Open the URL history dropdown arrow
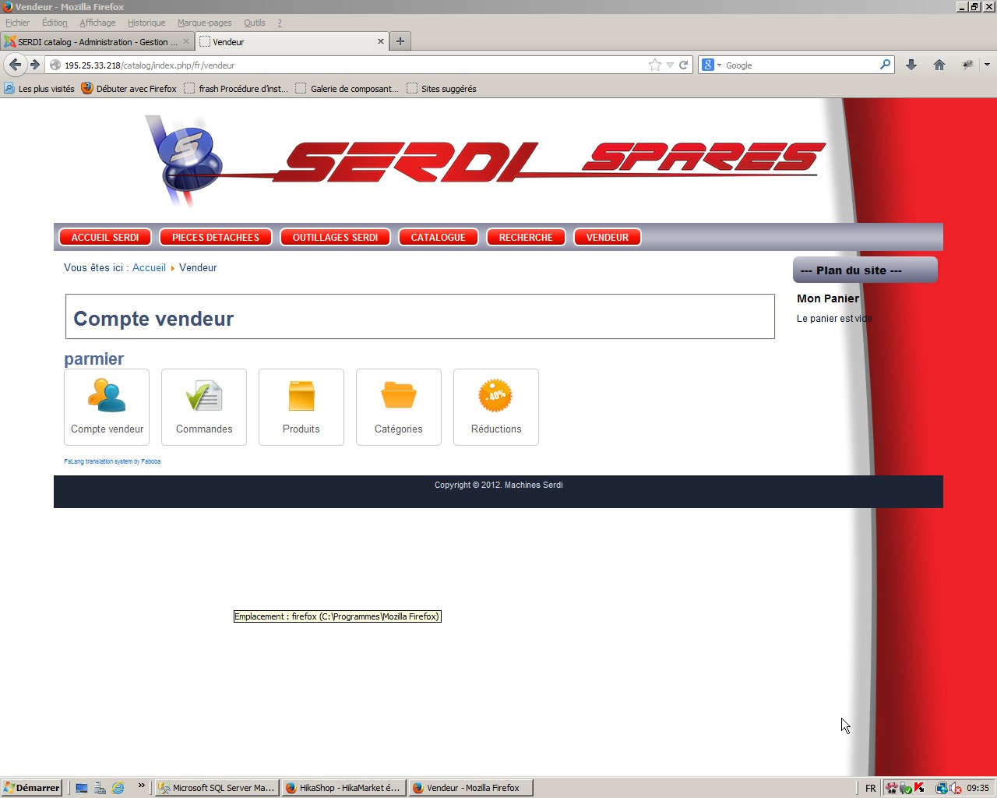 [x=670, y=65]
